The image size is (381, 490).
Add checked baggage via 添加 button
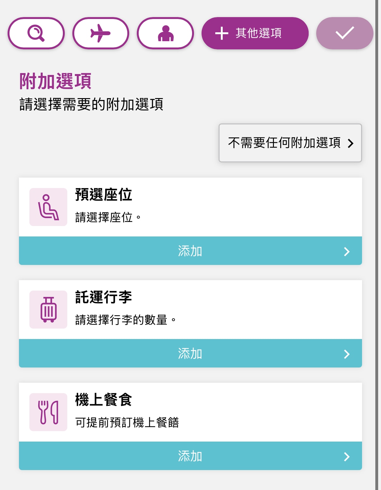(190, 353)
